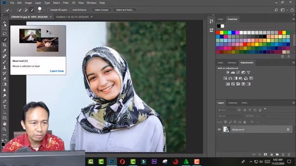Open the Swatches panel menu

pyautogui.click(x=294, y=19)
